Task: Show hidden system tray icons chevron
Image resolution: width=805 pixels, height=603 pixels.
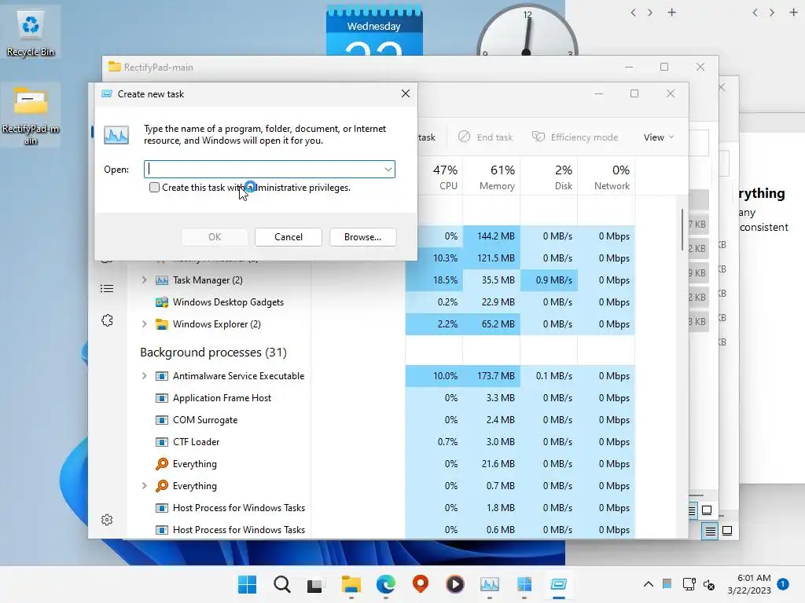Action: tap(649, 584)
